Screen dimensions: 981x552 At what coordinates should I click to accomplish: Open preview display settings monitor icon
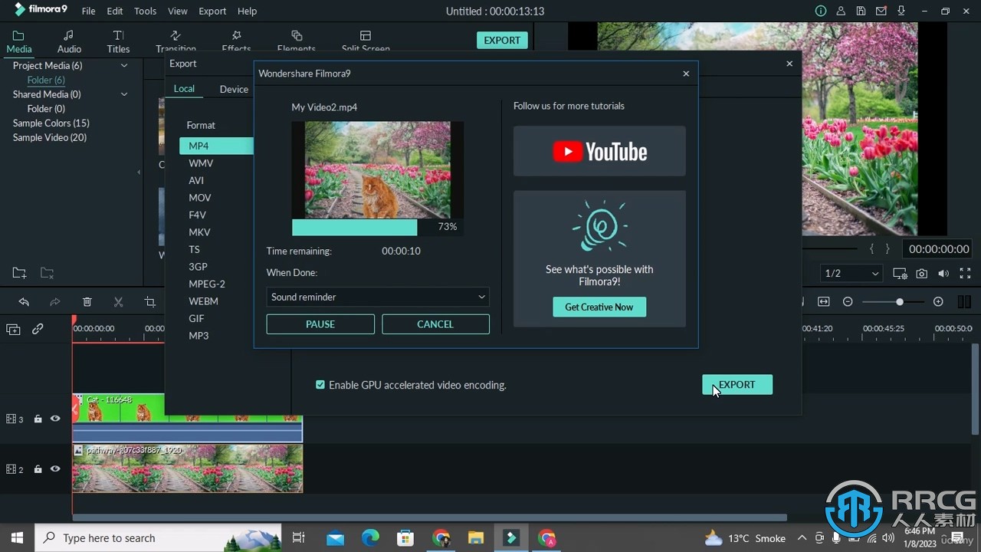(900, 274)
